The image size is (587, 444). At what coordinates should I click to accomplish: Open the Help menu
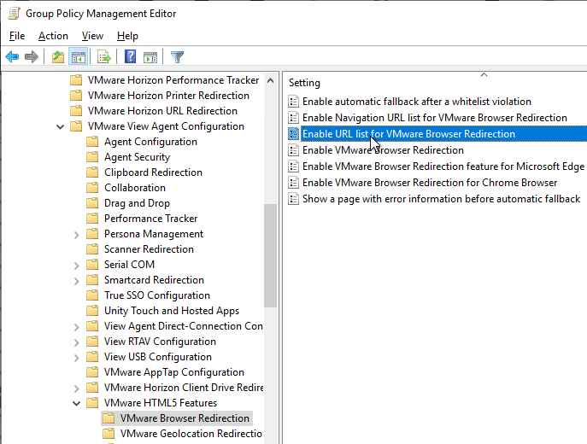pos(127,36)
